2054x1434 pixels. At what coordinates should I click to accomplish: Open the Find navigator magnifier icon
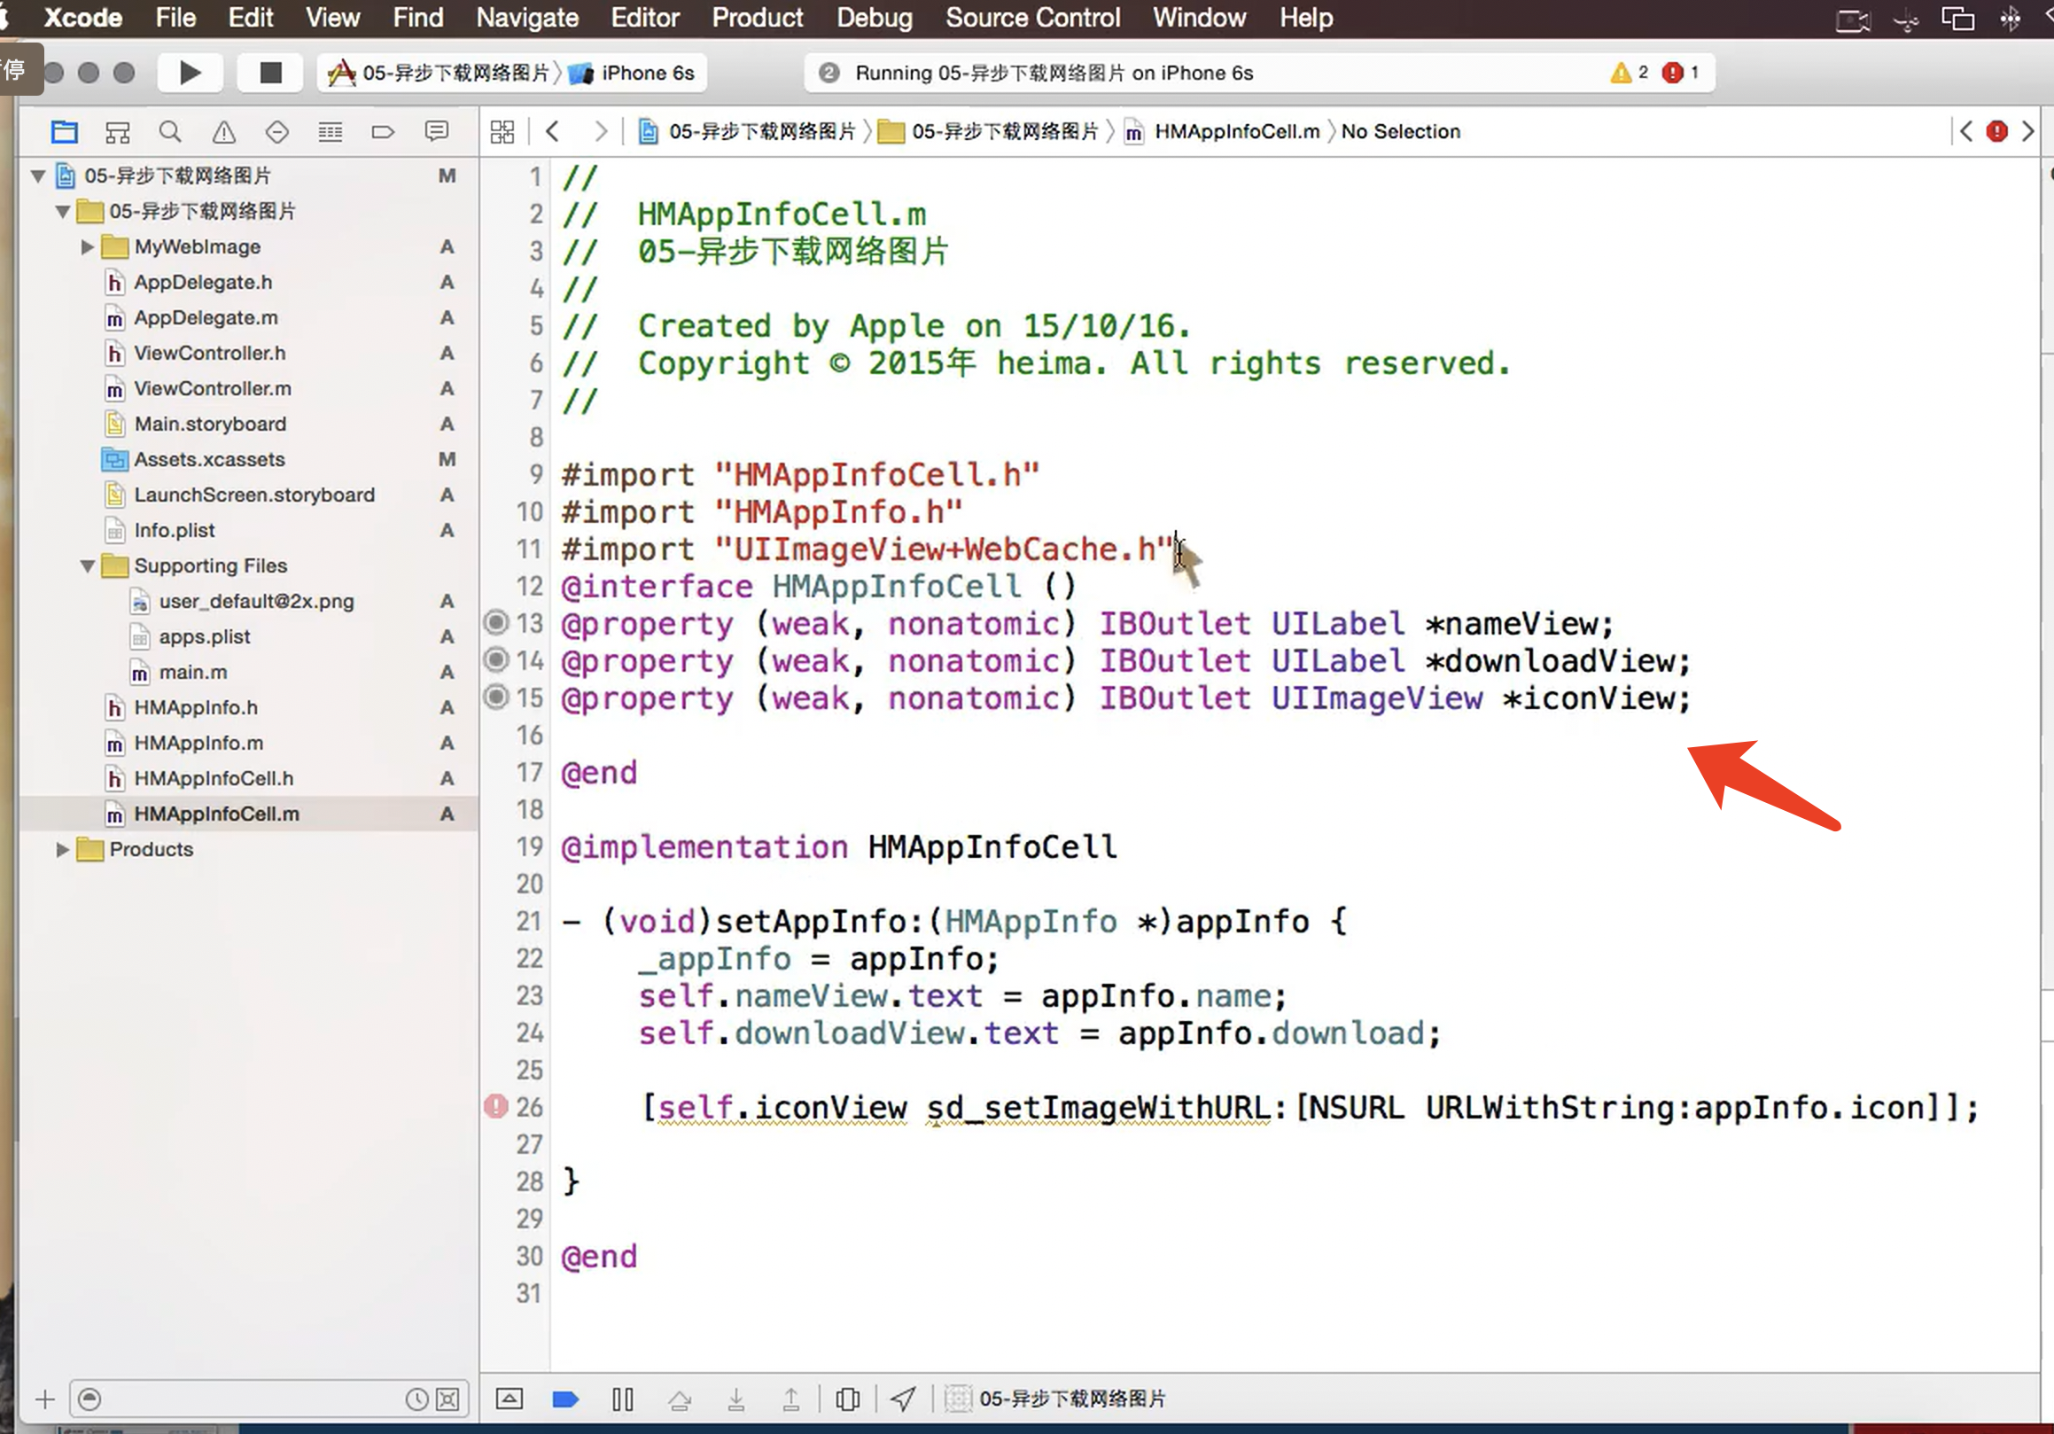tap(170, 132)
